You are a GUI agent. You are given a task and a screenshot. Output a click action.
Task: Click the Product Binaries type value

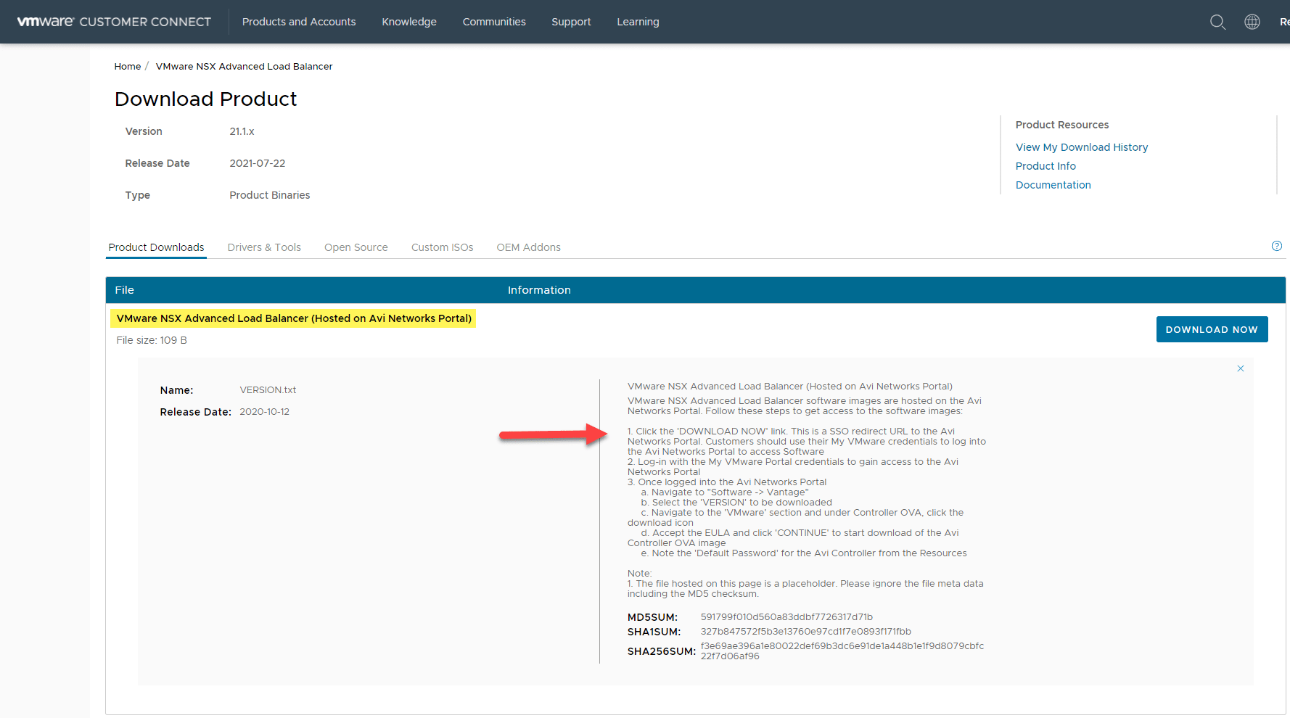coord(270,195)
